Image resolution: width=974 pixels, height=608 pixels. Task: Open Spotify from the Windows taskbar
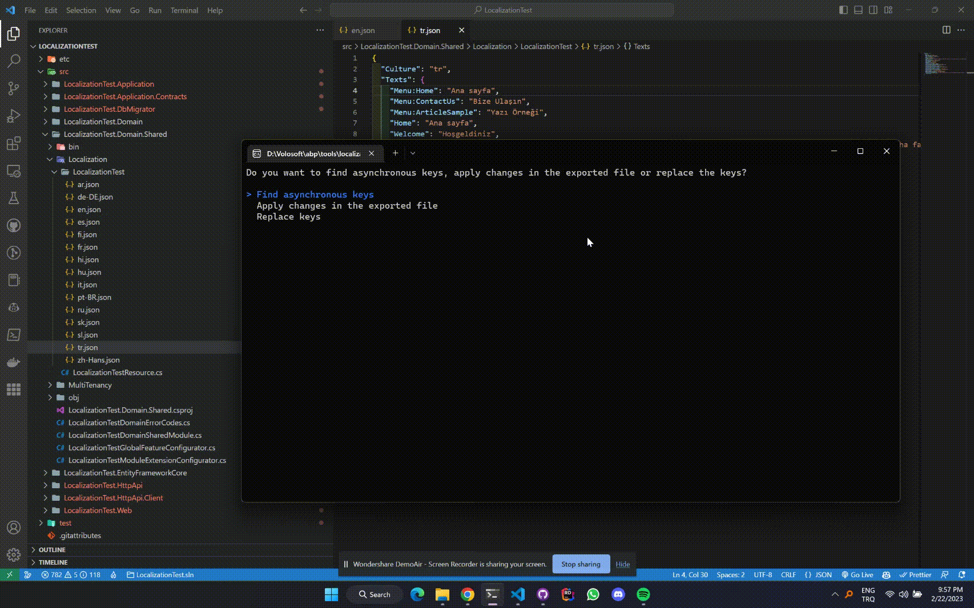click(643, 594)
